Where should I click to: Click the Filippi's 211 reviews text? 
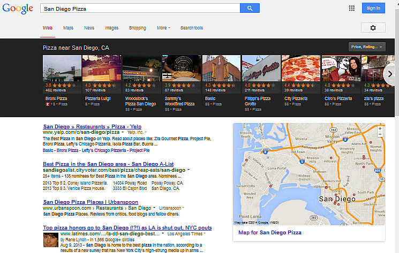[x=254, y=90]
